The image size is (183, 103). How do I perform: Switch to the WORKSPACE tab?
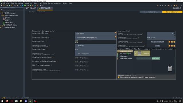pyautogui.click(x=31, y=8)
